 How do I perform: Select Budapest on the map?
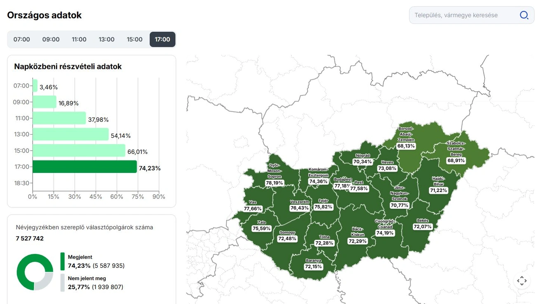[x=343, y=183]
